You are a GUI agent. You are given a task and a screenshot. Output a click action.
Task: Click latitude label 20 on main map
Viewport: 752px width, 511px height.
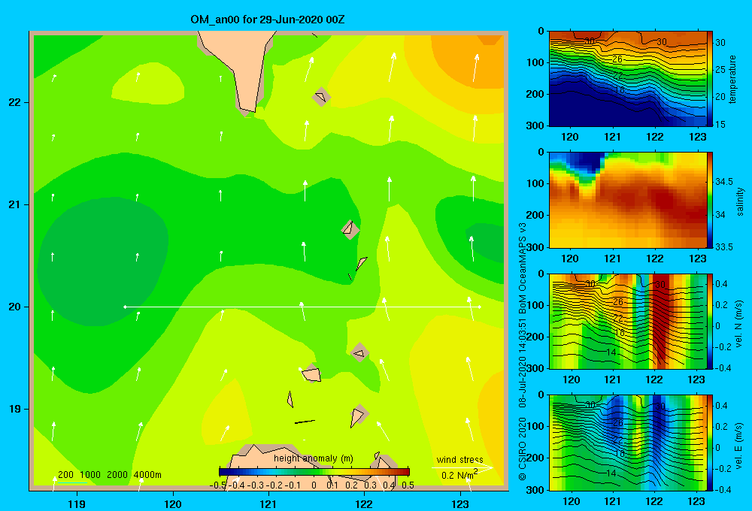(15, 307)
